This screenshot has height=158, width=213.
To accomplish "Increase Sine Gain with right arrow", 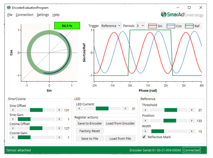I will pos(59,119).
